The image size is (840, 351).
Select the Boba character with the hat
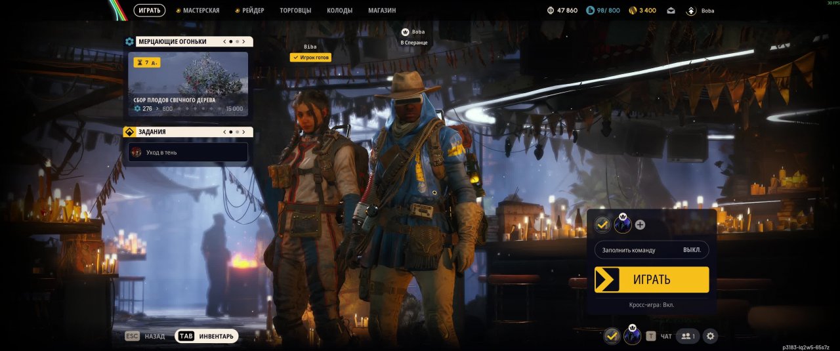coord(420,210)
